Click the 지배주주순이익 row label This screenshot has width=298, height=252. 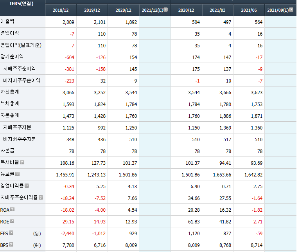(20, 68)
